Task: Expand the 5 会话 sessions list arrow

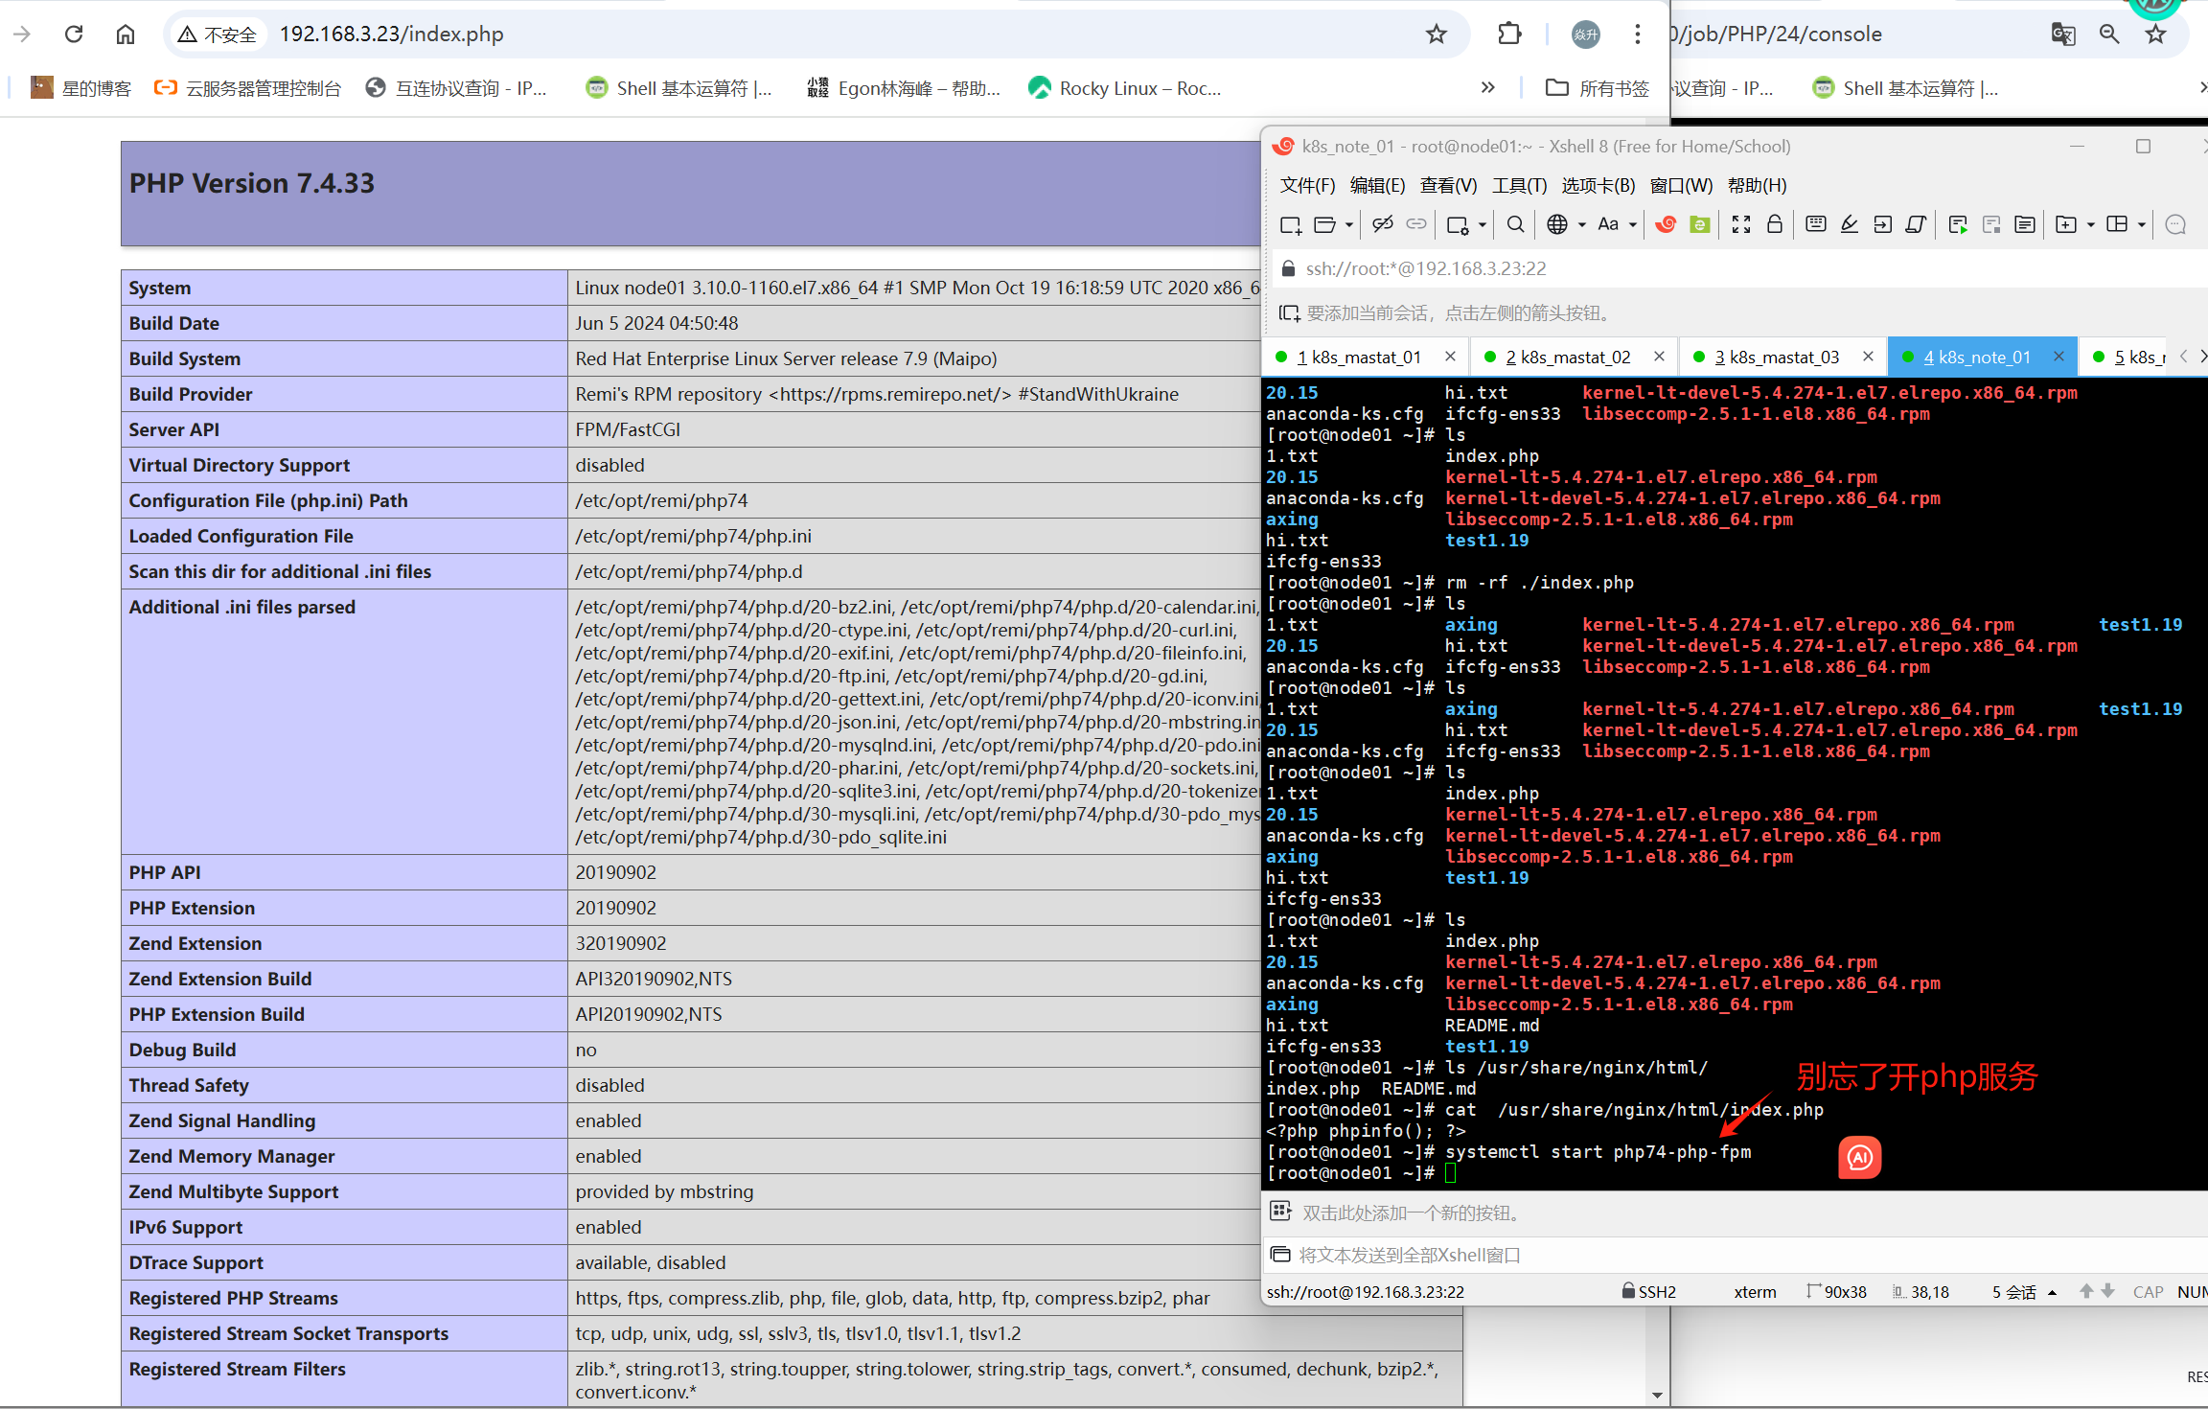Action: tap(2052, 1292)
